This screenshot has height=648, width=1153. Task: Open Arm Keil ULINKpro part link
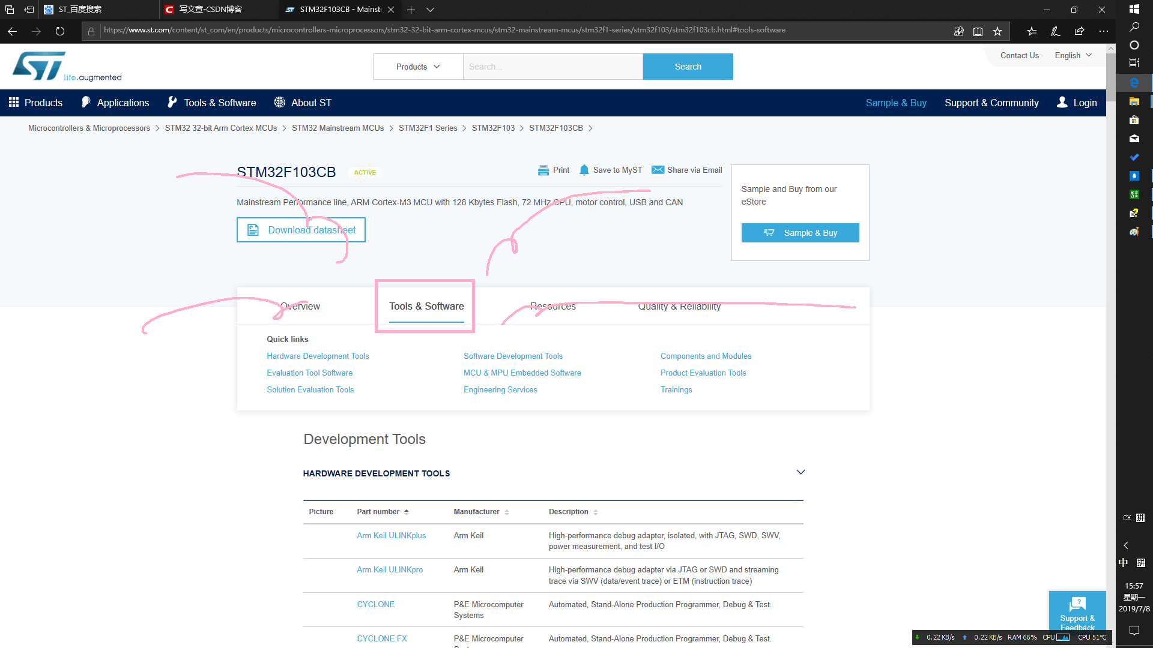click(x=390, y=570)
